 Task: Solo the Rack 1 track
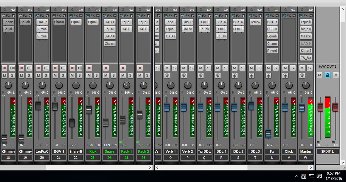(130, 75)
